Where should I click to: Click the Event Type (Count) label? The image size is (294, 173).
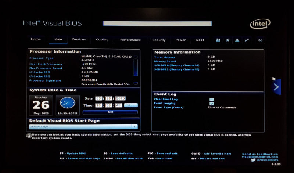[169, 107]
